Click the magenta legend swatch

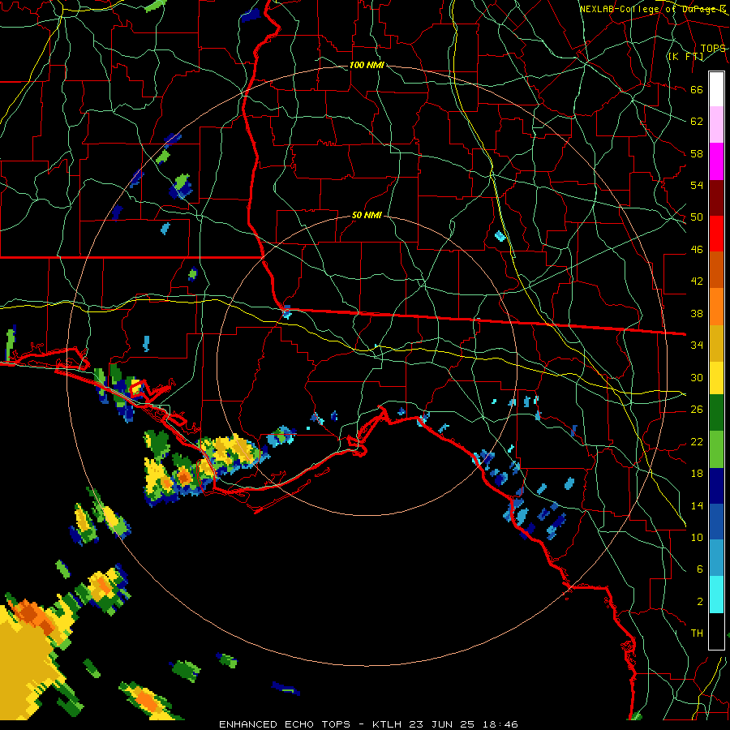pos(716,161)
